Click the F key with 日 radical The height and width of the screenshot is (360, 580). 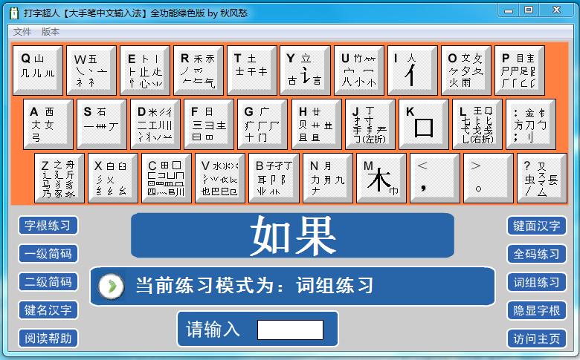click(x=209, y=124)
